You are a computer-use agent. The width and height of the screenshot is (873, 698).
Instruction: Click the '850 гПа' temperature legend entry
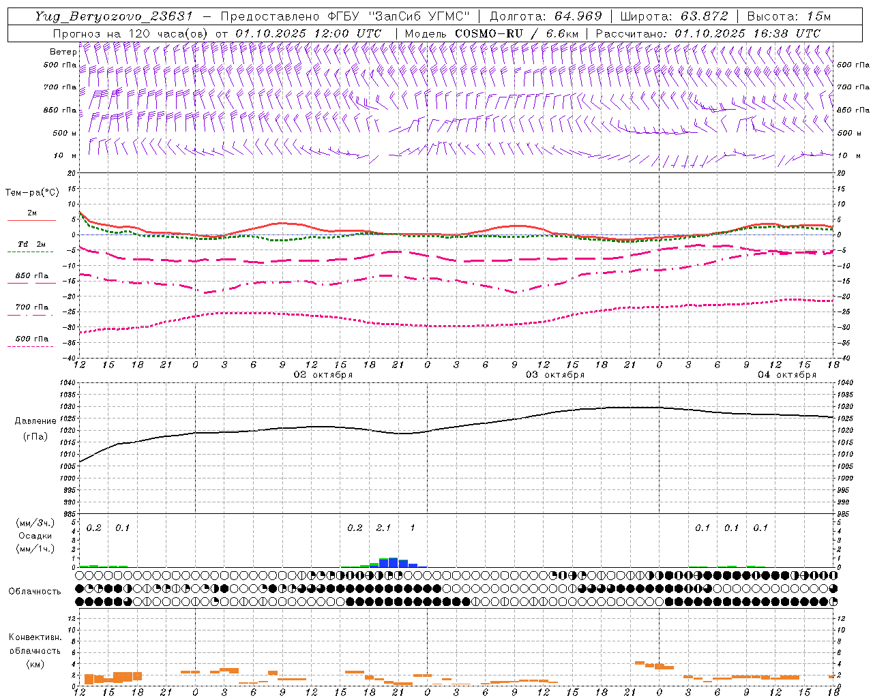(31, 276)
